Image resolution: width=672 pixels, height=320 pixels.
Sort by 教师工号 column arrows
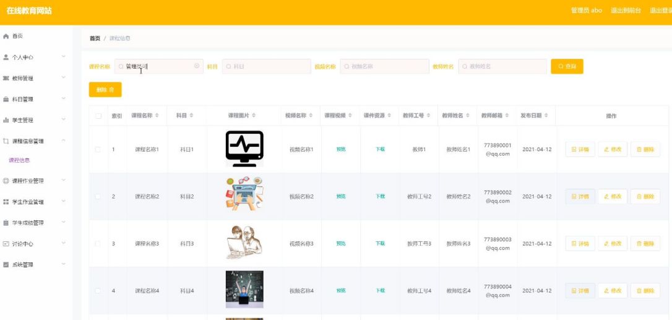429,116
